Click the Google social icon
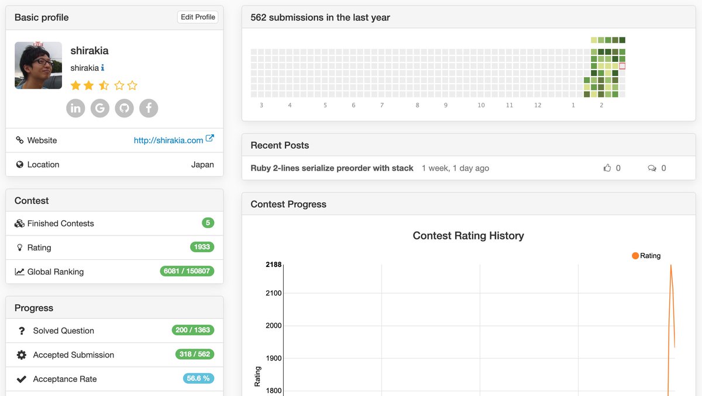702x396 pixels. point(100,108)
